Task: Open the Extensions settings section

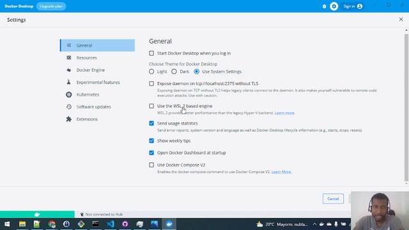Action: pyautogui.click(x=97, y=119)
